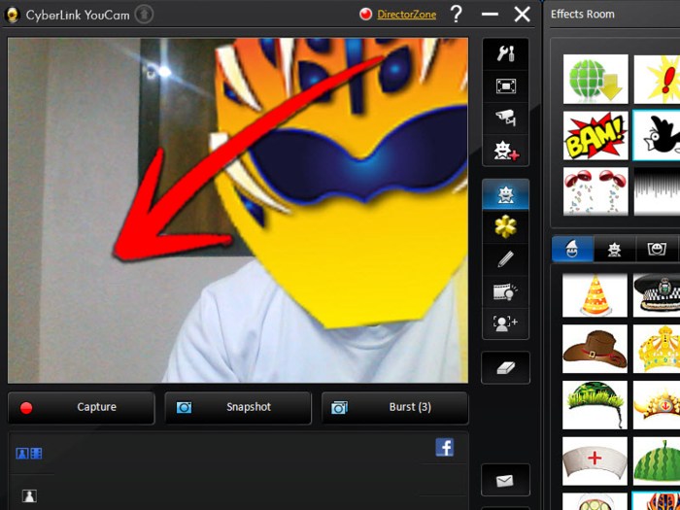Click the full screen view icon

click(505, 86)
